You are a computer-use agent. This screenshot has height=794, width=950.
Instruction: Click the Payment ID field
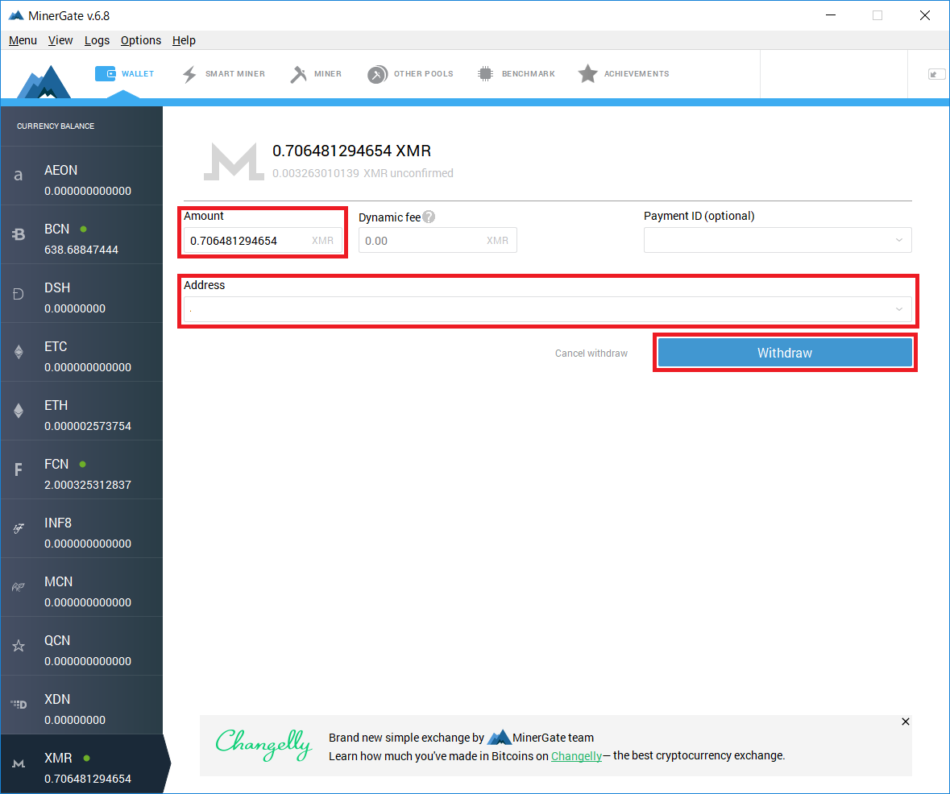[778, 241]
